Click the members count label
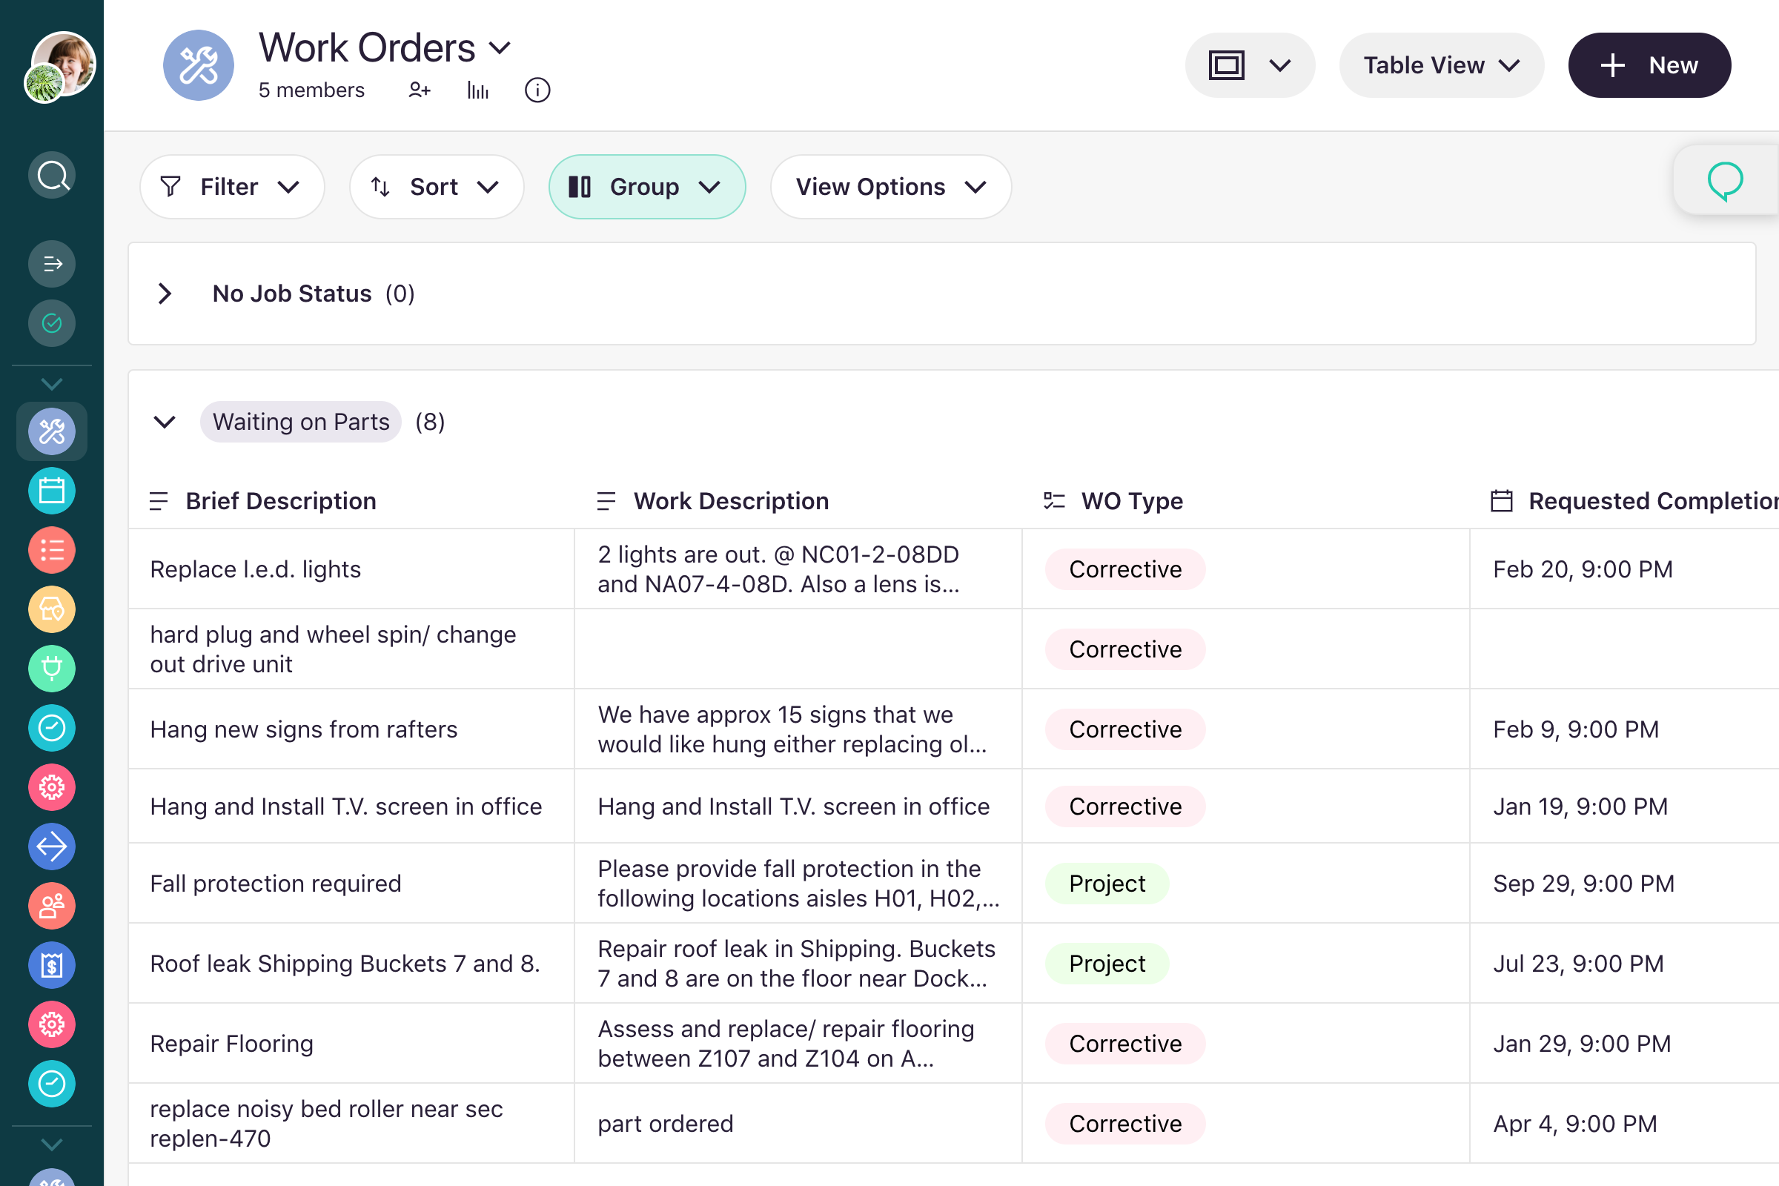This screenshot has height=1186, width=1779. pos(311,90)
